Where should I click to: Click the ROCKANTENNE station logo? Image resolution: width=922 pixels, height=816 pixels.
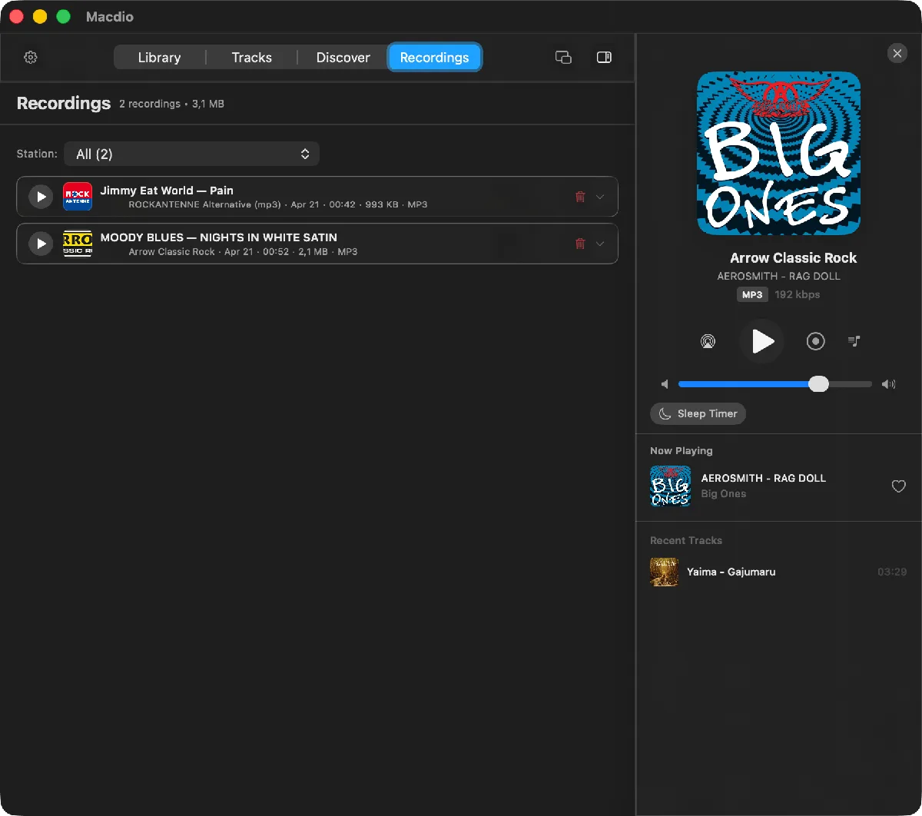(77, 197)
